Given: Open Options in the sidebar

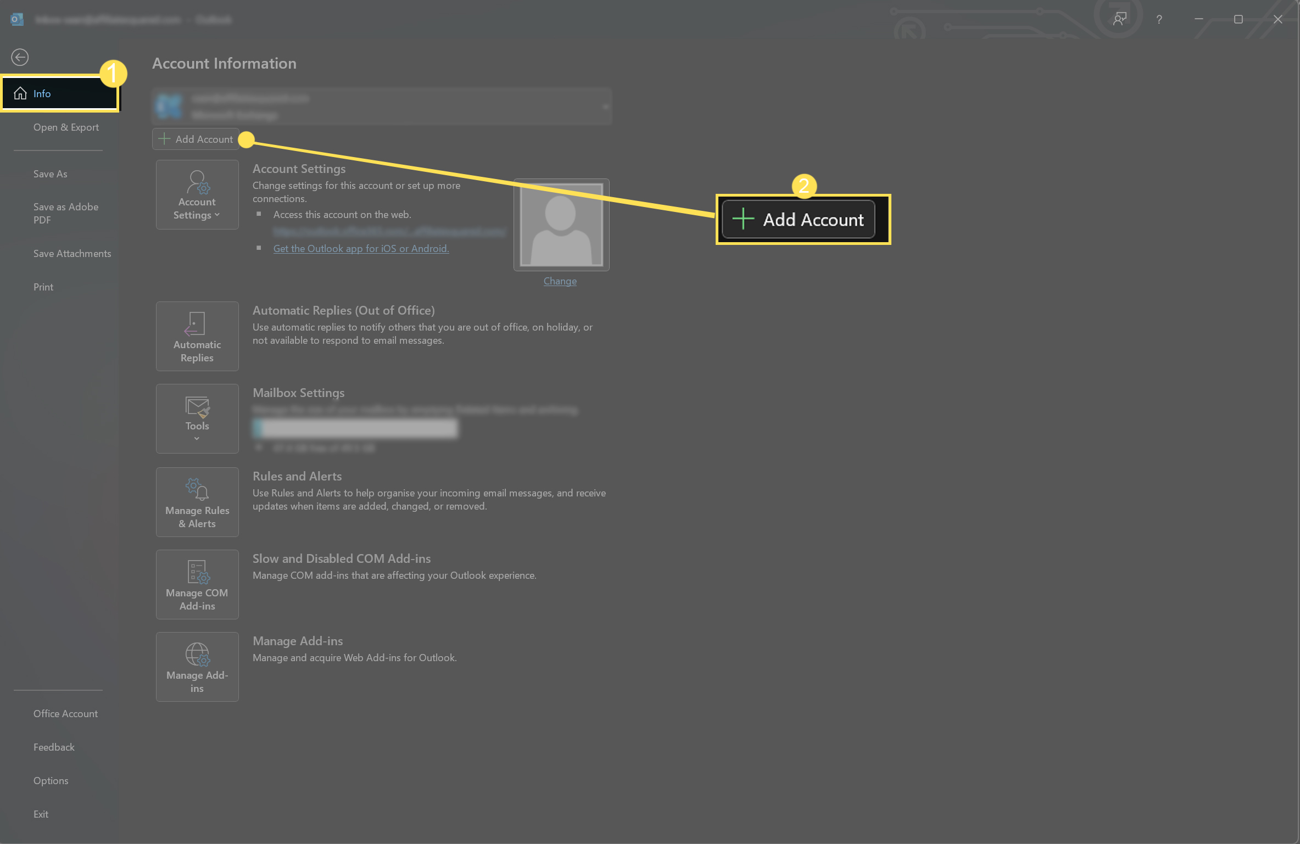Looking at the screenshot, I should tap(51, 780).
